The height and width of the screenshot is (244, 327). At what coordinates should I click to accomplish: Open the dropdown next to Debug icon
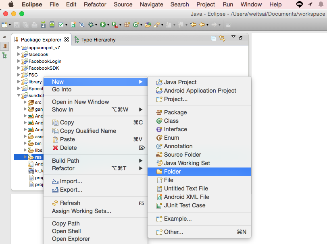96,25
